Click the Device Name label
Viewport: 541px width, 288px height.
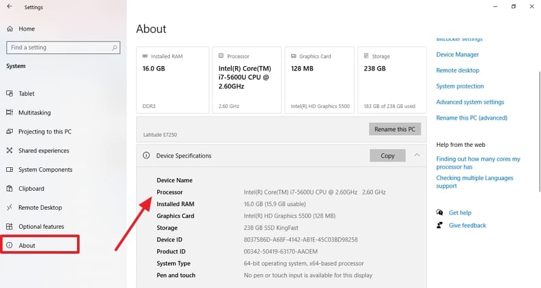(174, 180)
